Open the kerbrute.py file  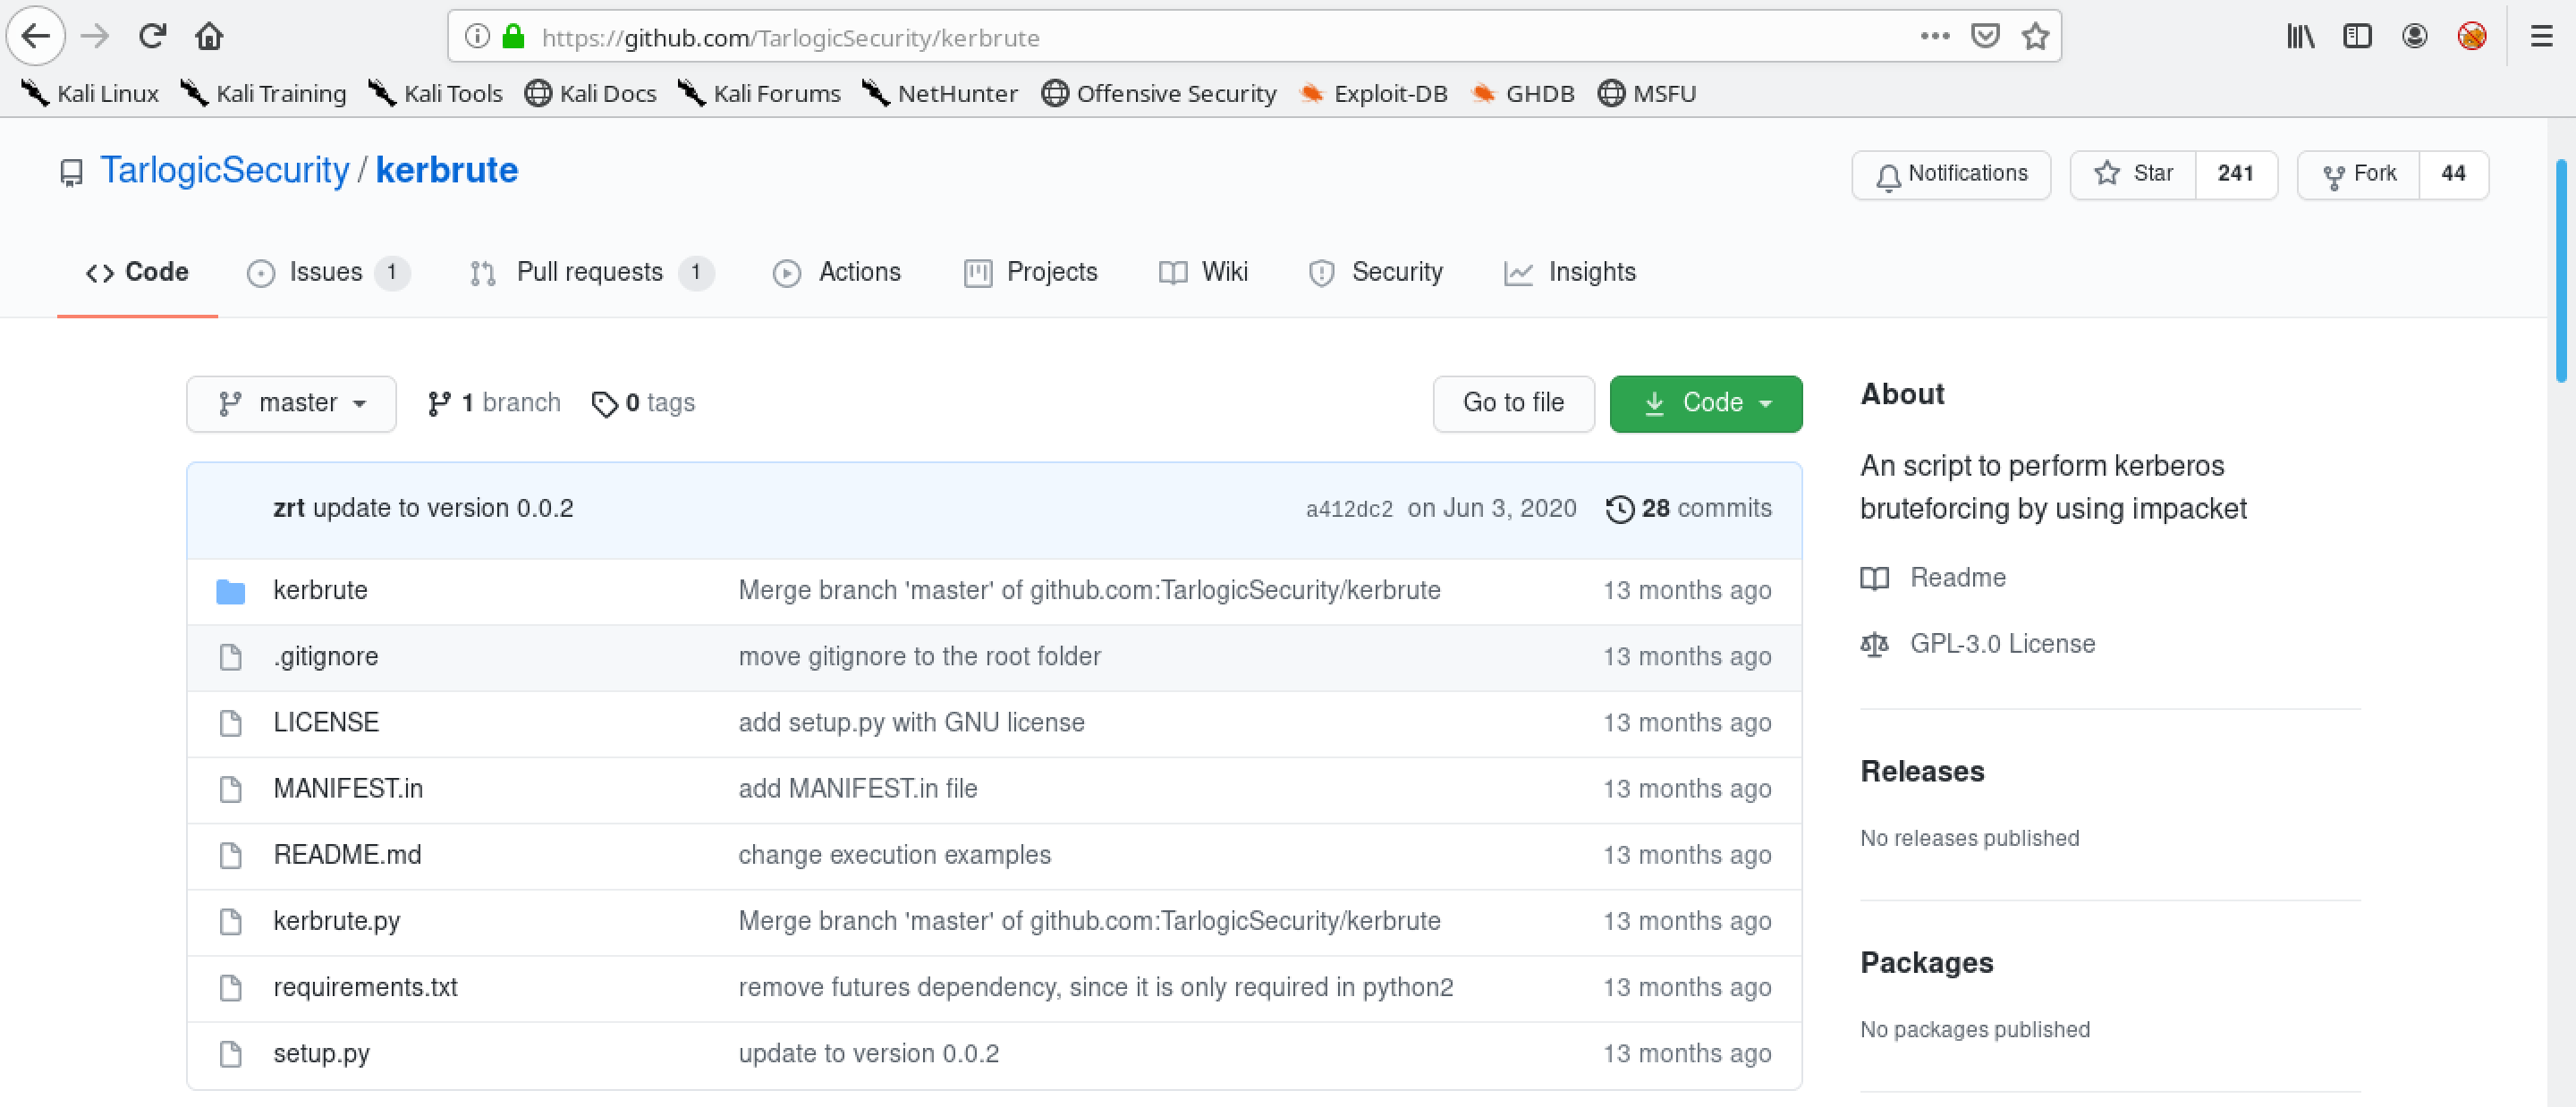coord(336,920)
